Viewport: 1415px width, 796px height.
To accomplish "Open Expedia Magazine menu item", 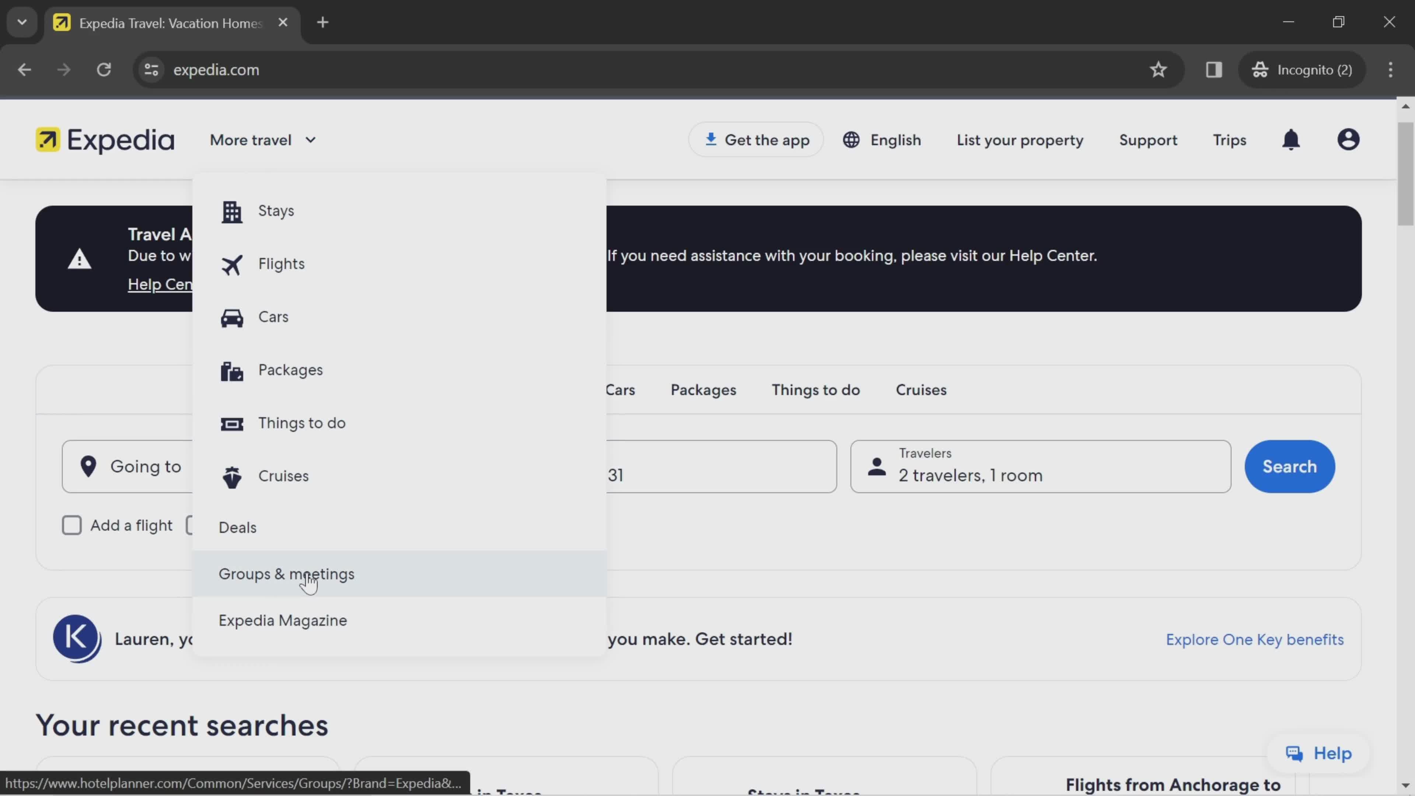I will click(283, 620).
